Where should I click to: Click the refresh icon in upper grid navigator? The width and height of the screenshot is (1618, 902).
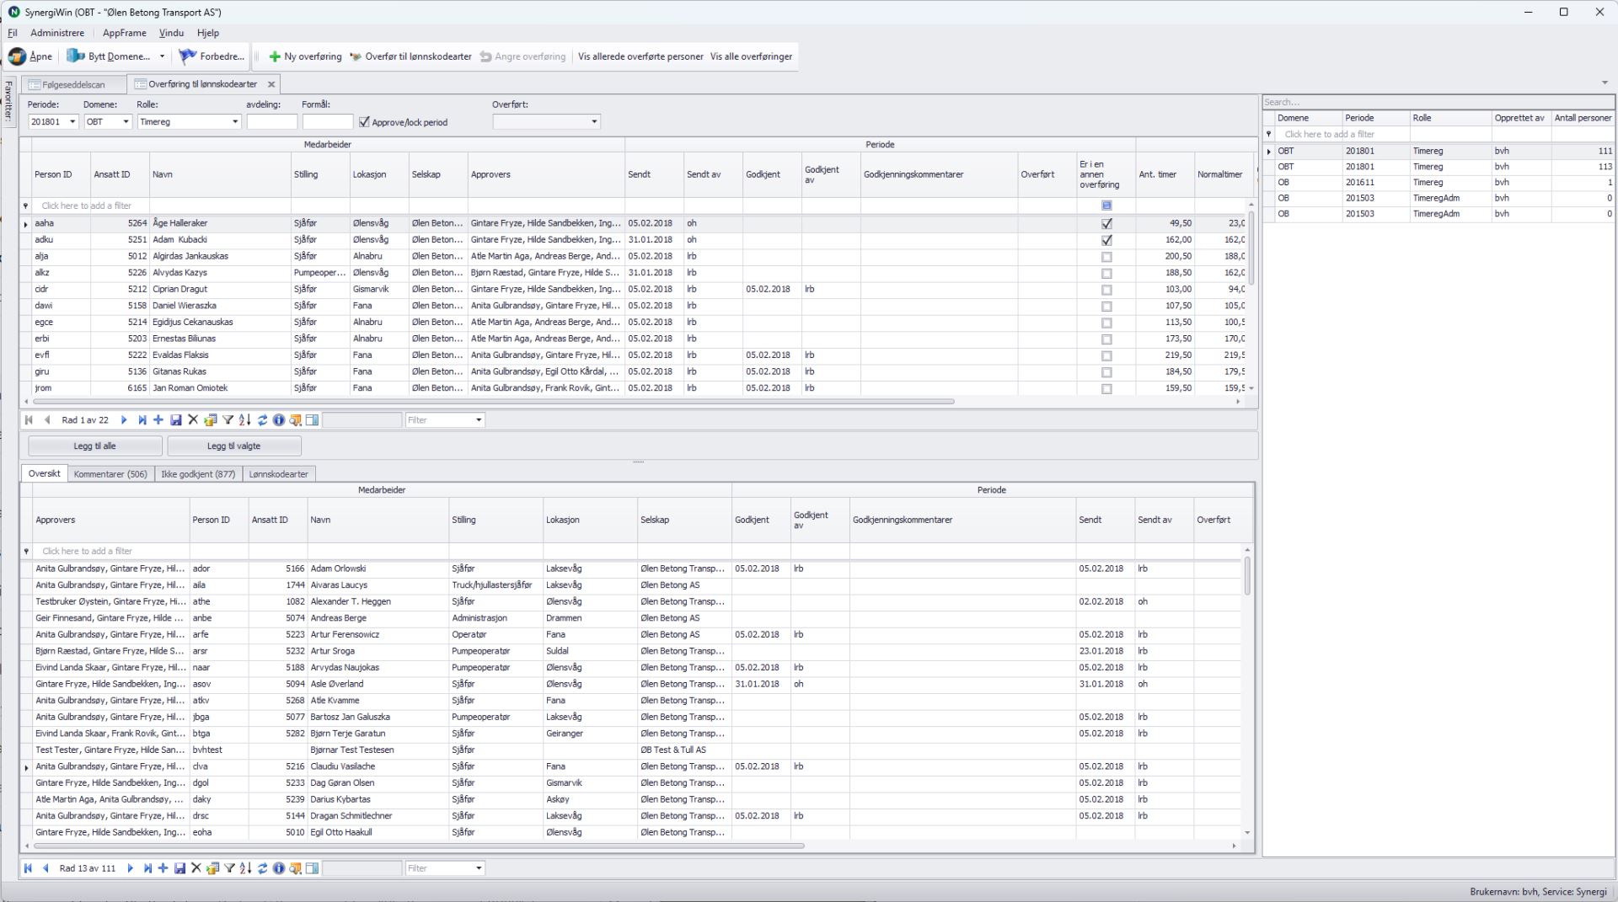pos(262,420)
